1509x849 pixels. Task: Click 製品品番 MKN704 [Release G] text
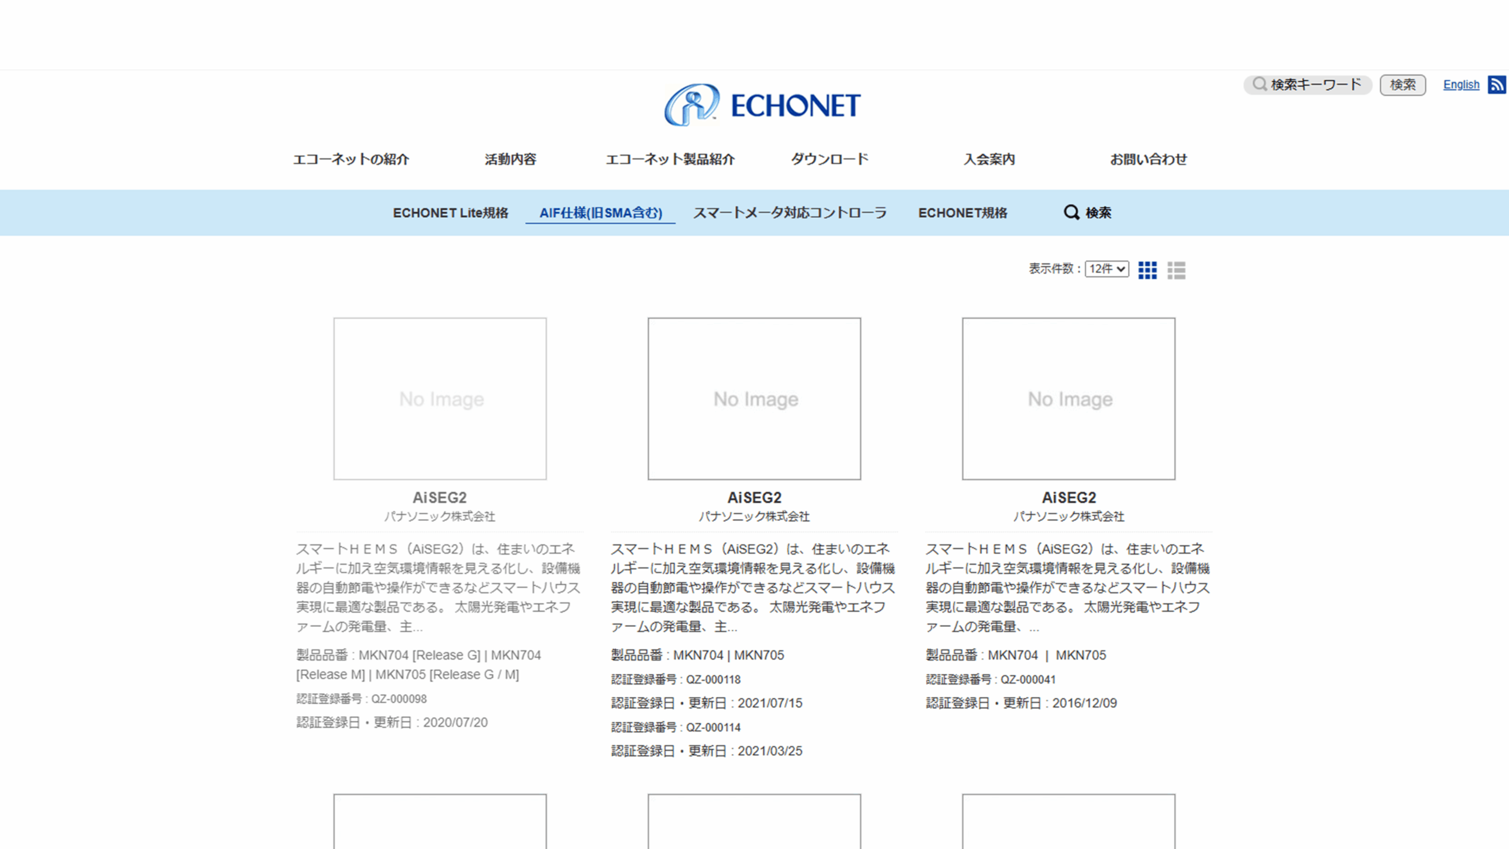pyautogui.click(x=419, y=665)
